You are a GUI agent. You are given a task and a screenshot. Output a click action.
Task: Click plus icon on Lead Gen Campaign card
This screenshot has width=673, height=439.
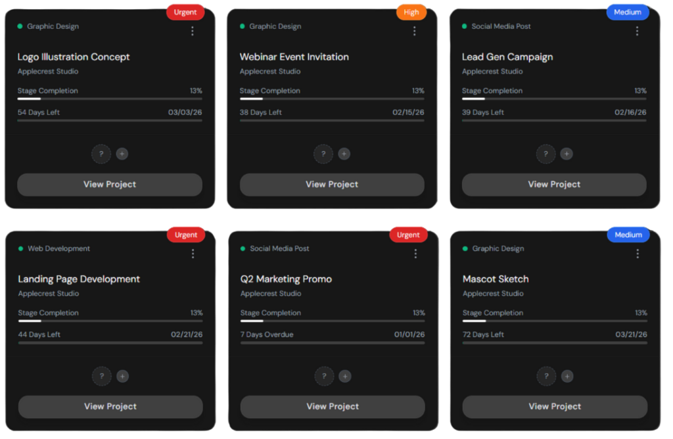(567, 154)
